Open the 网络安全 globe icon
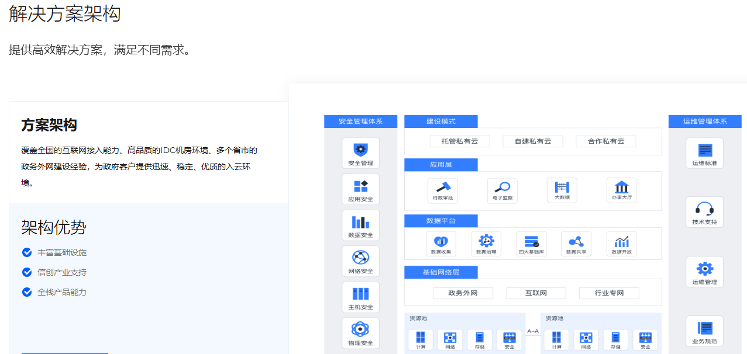The image size is (747, 354). (360, 258)
